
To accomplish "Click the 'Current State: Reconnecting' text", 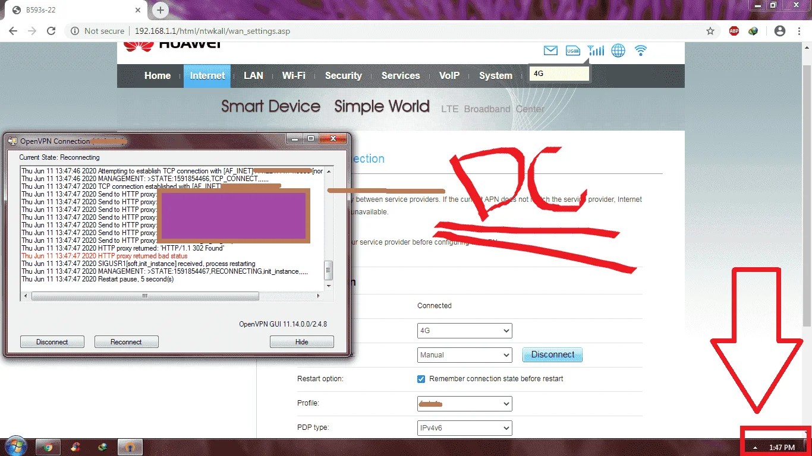I will coord(59,157).
